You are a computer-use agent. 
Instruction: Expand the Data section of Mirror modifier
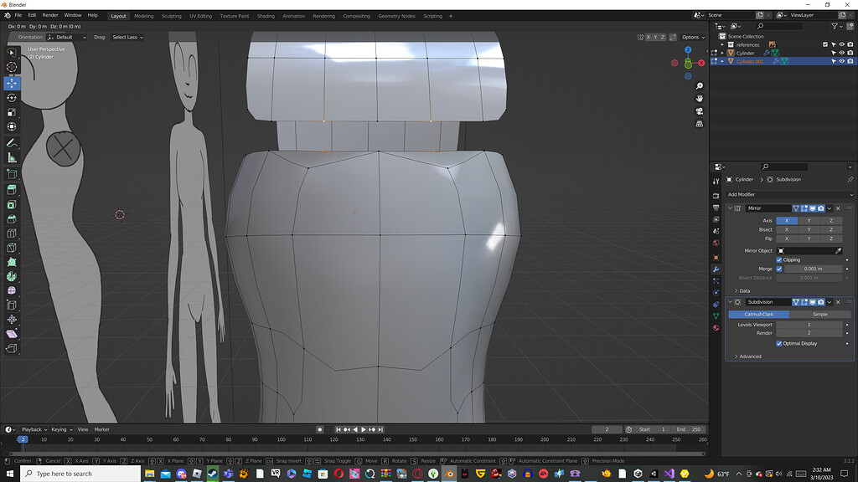742,290
